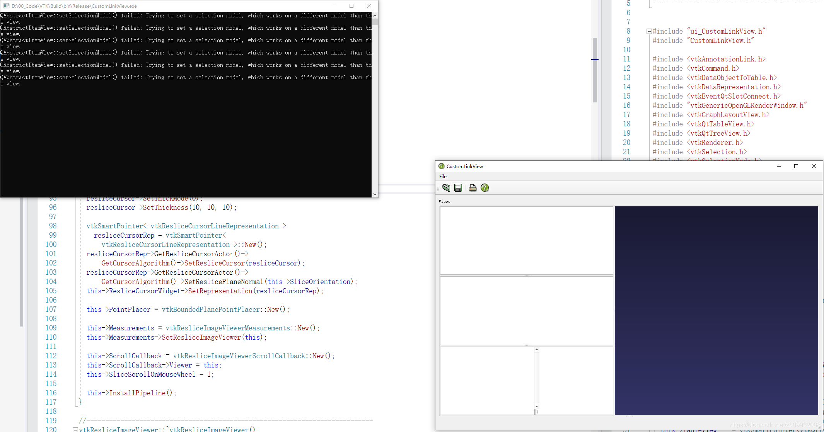
Task: Click the console scrollbar up arrow
Action: click(375, 15)
